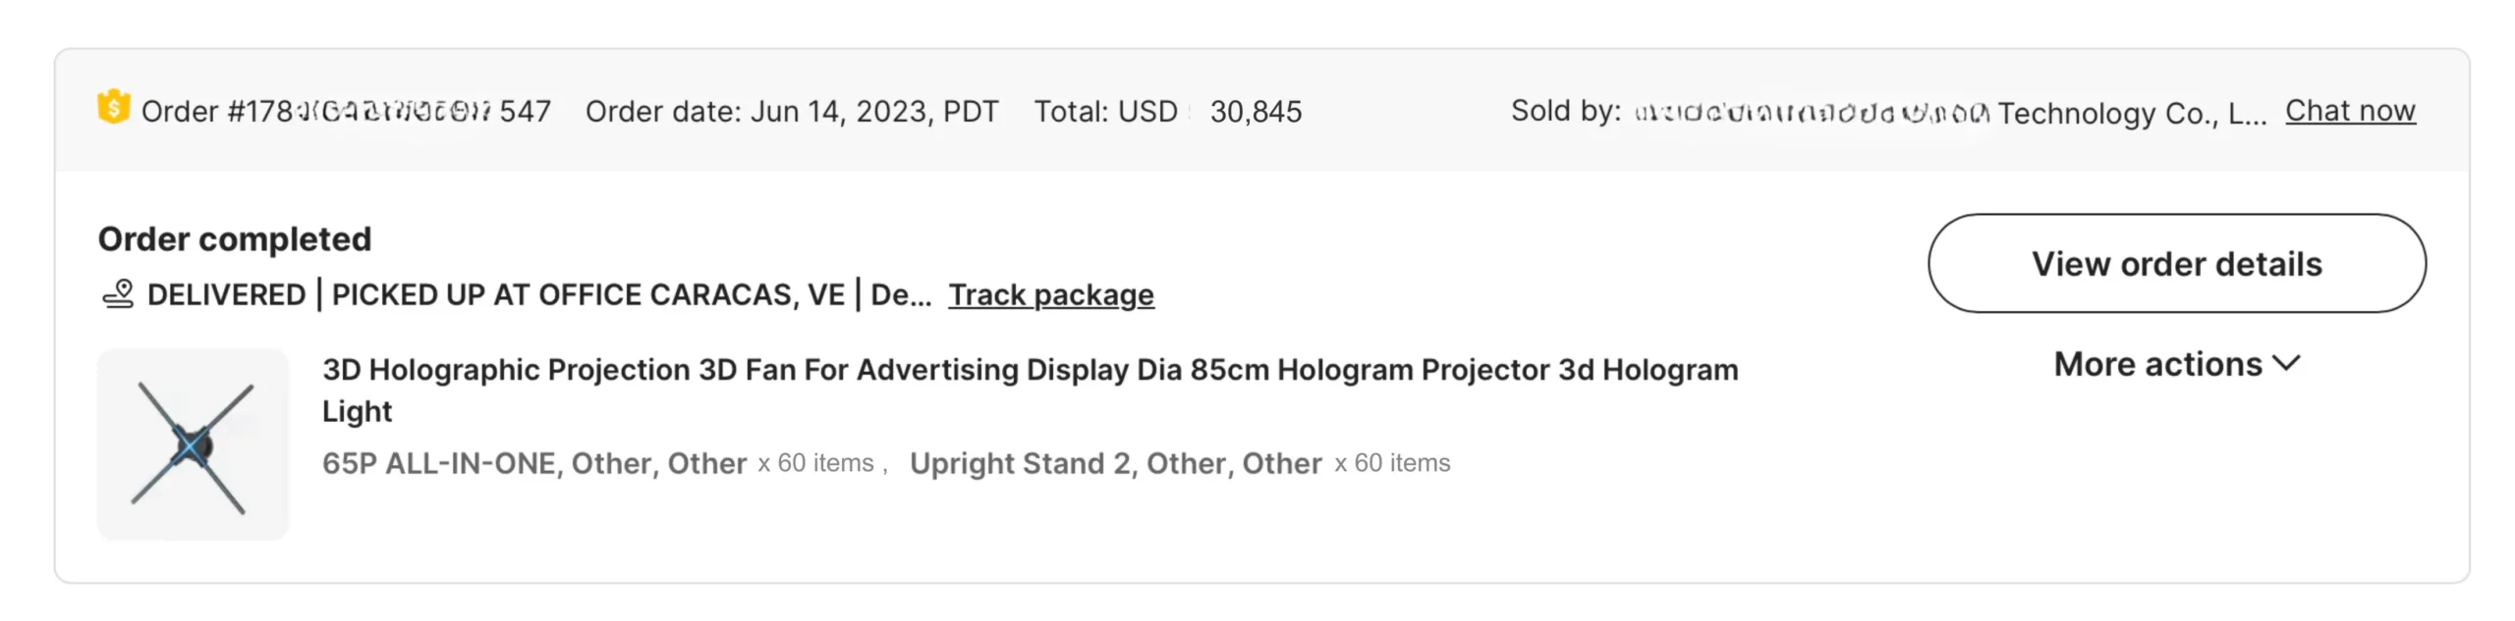Select the 65P ALL-IN-ONE variant text
The height and width of the screenshot is (621, 2515).
click(533, 464)
